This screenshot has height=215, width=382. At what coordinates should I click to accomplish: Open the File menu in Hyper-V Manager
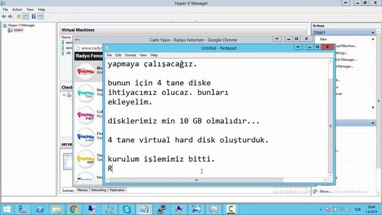click(x=5, y=10)
